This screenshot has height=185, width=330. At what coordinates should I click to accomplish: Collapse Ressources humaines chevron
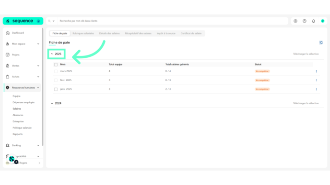(x=38, y=87)
